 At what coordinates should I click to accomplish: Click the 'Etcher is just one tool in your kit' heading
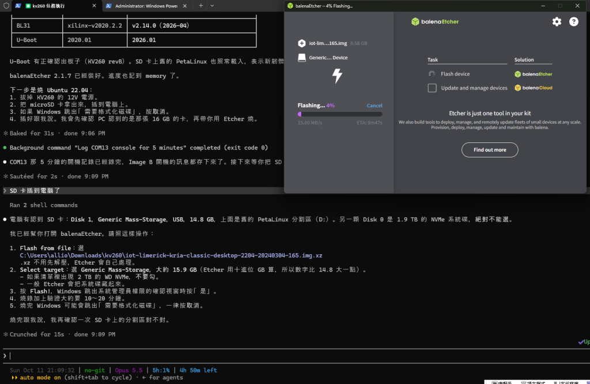click(490, 114)
